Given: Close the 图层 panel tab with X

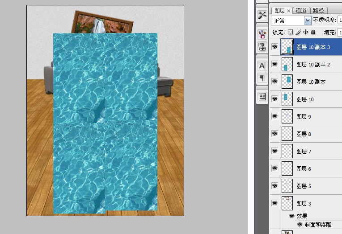Looking at the screenshot, I should coord(288,11).
